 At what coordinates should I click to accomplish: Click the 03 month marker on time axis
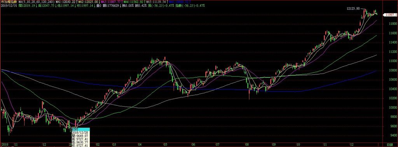pyautogui.click(x=114, y=144)
